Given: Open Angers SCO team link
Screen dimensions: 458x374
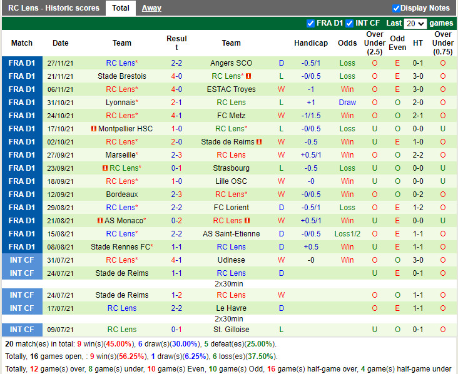Looking at the screenshot, I should (231, 63).
